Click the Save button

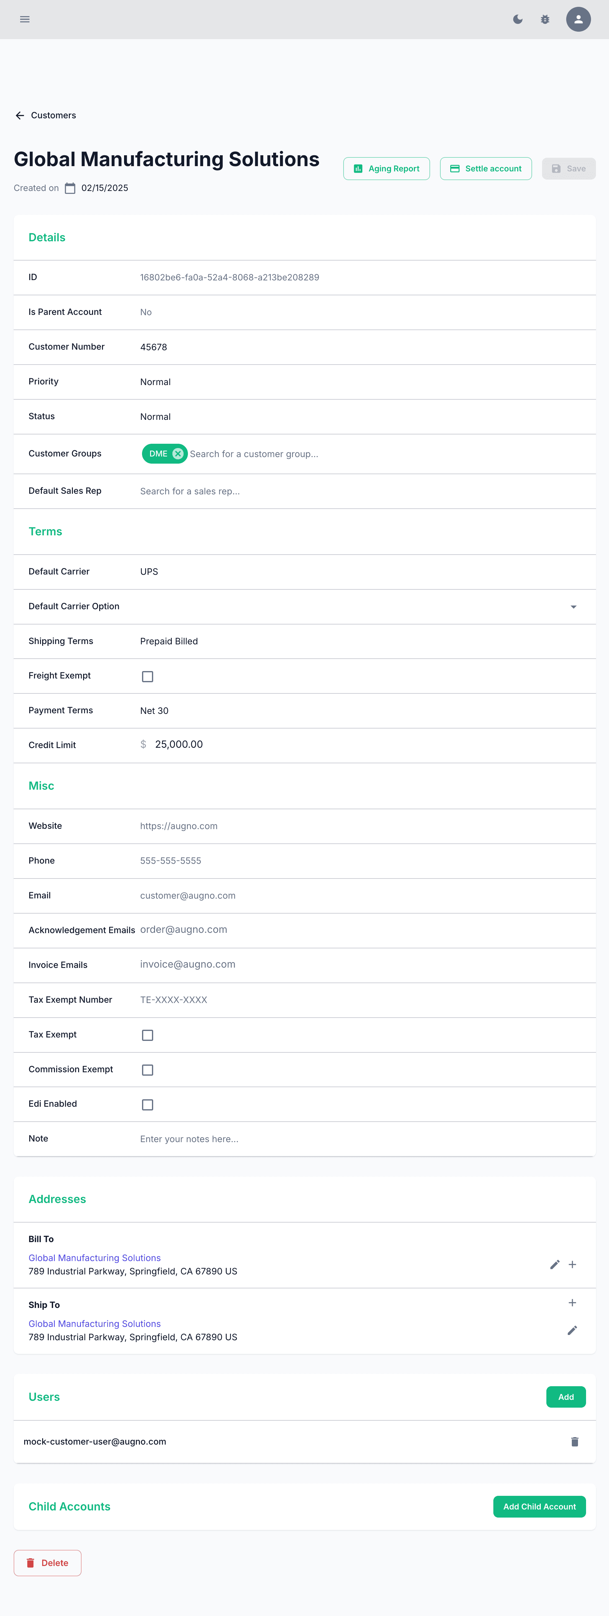click(568, 169)
